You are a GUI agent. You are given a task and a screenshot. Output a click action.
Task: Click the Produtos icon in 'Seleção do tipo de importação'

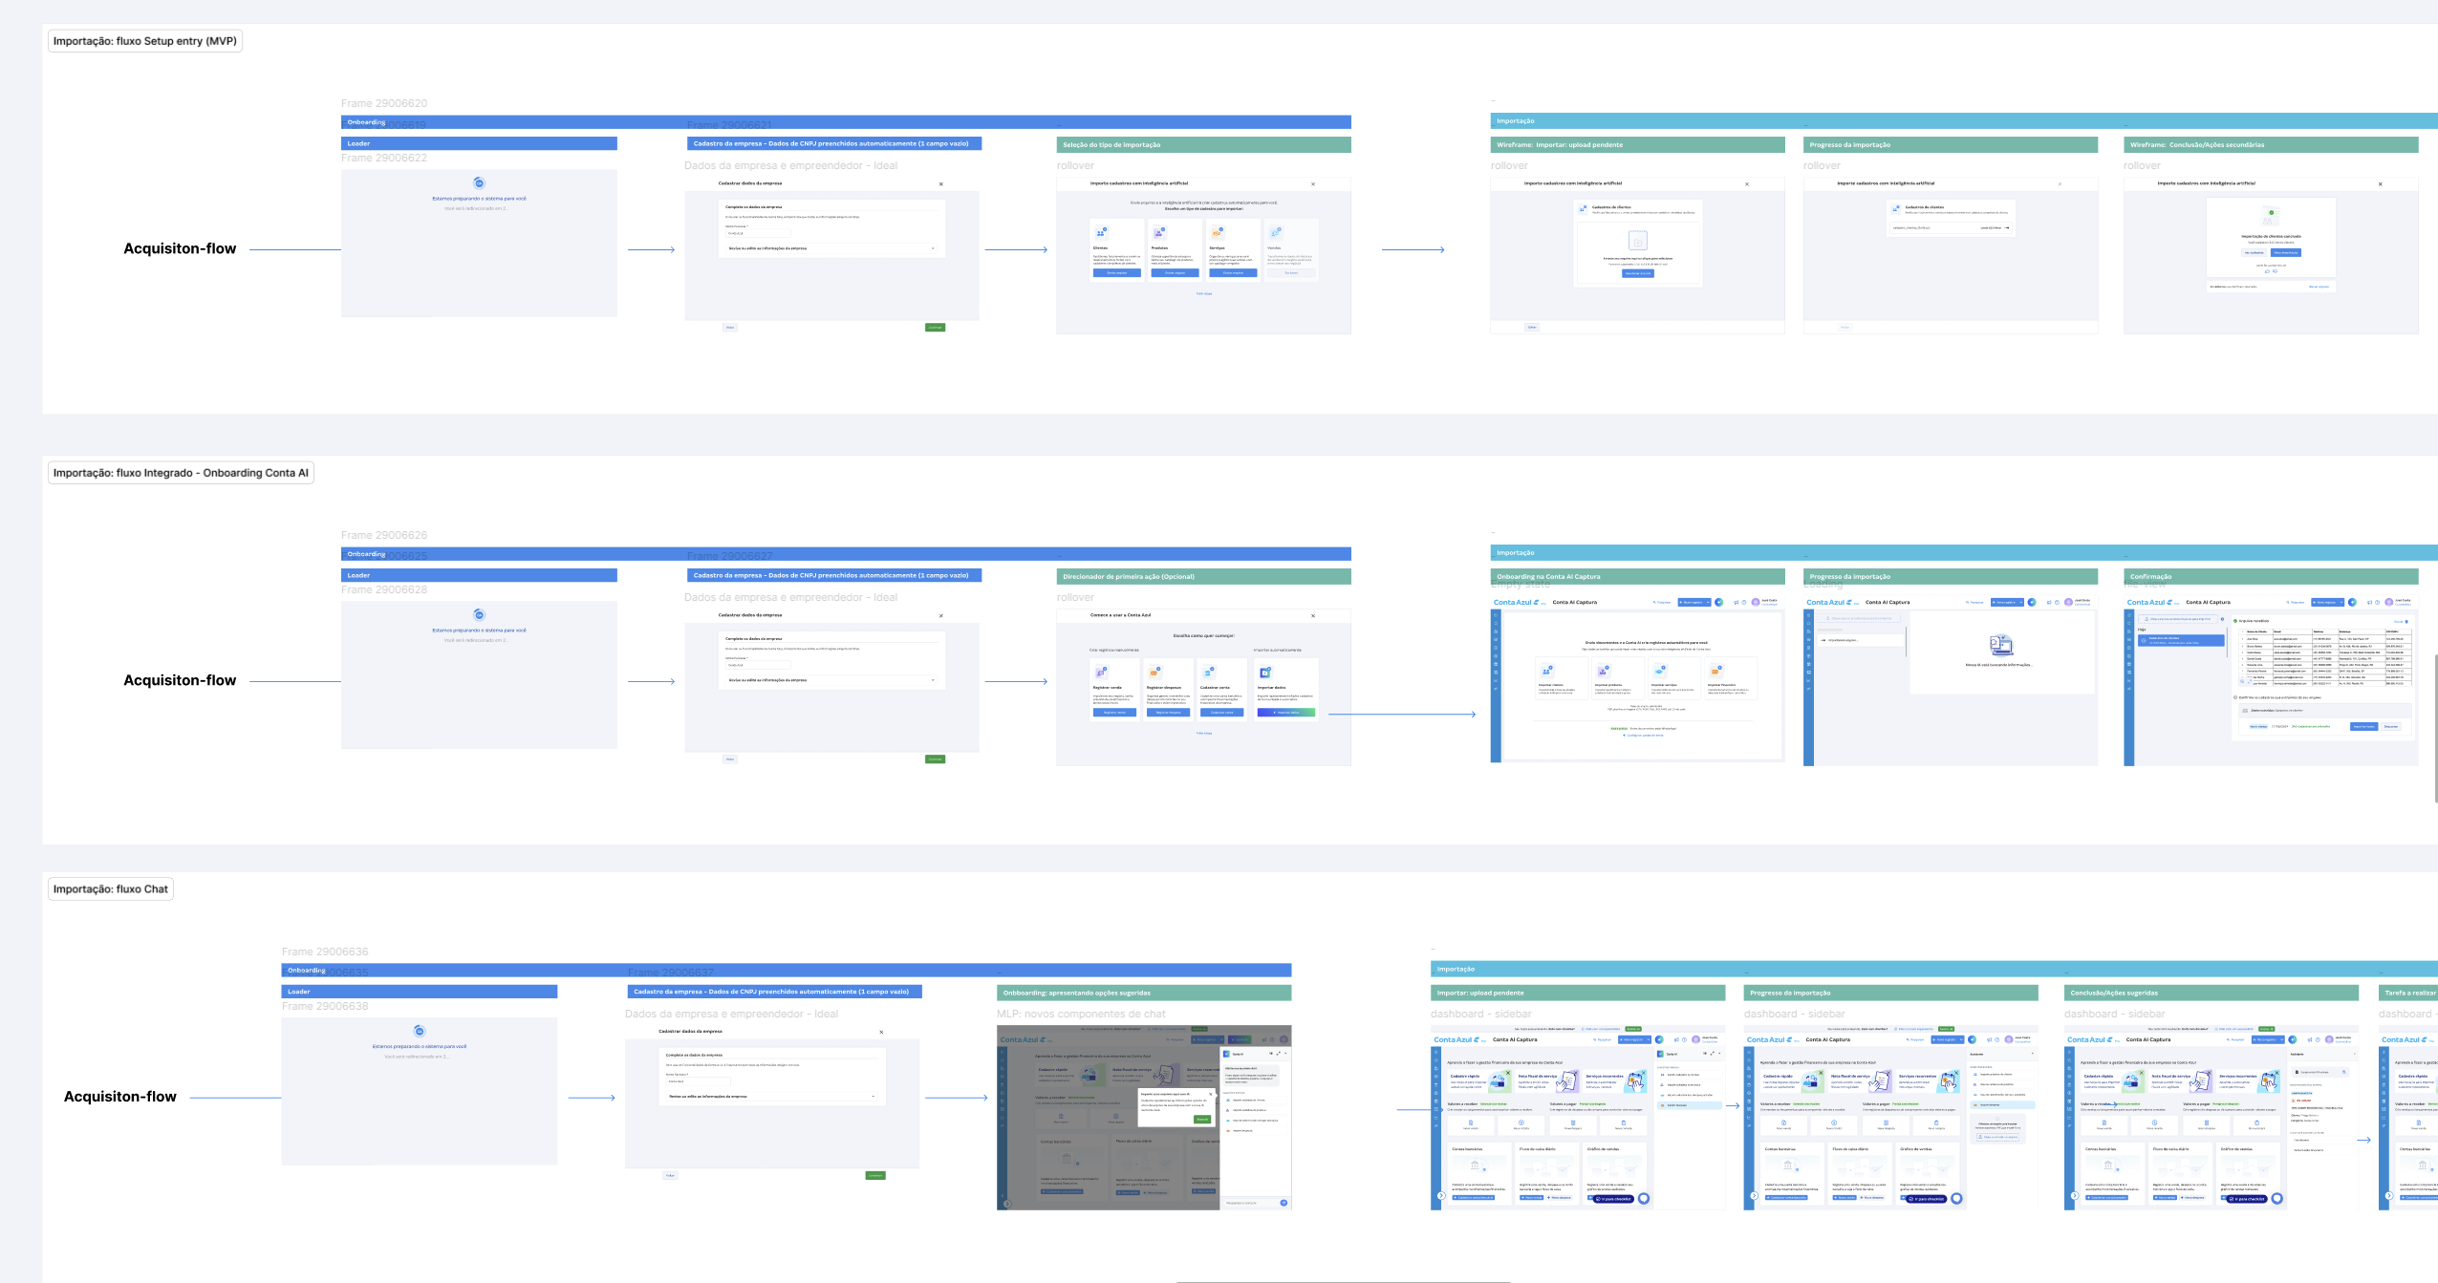[1159, 232]
